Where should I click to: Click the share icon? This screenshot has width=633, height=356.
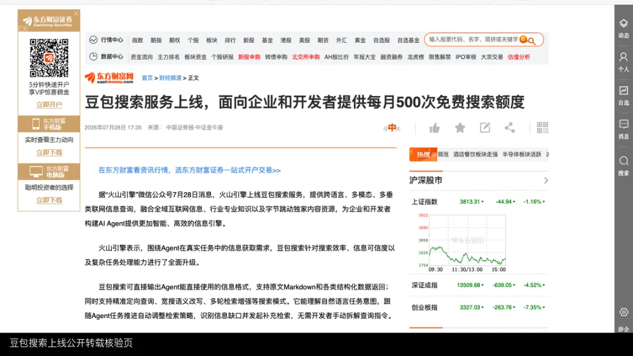tap(509, 128)
